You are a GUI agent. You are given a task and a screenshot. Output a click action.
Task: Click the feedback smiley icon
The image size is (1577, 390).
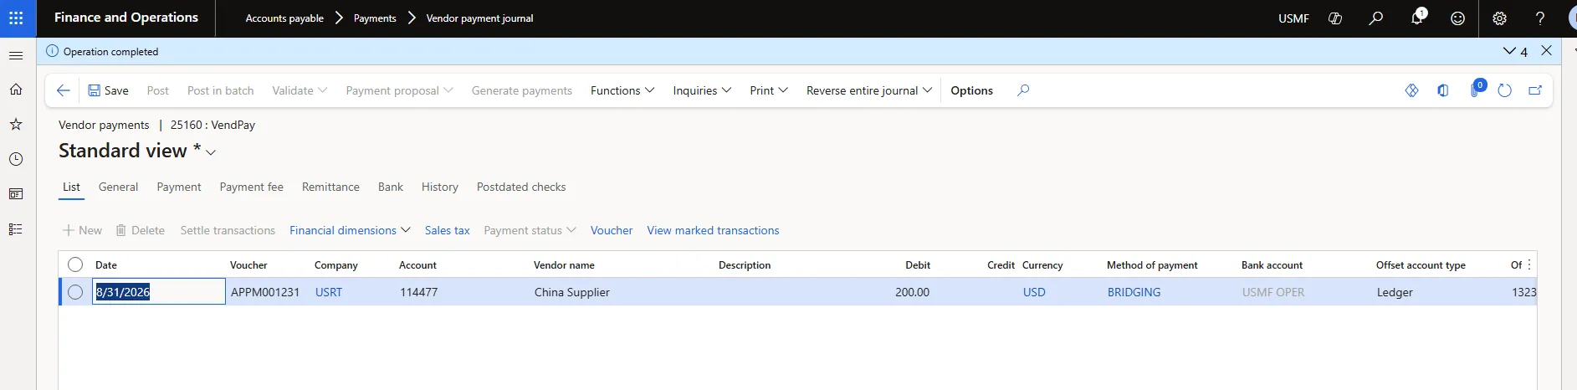coord(1458,18)
